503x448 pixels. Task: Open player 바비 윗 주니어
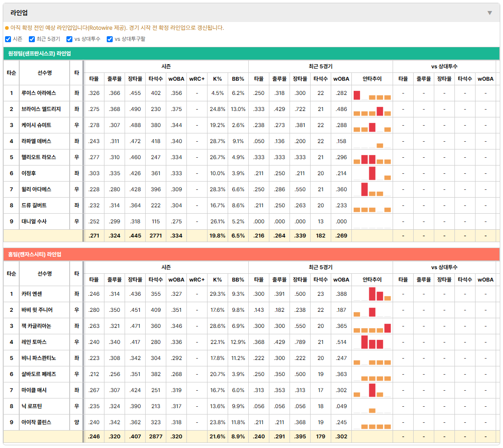[37, 310]
